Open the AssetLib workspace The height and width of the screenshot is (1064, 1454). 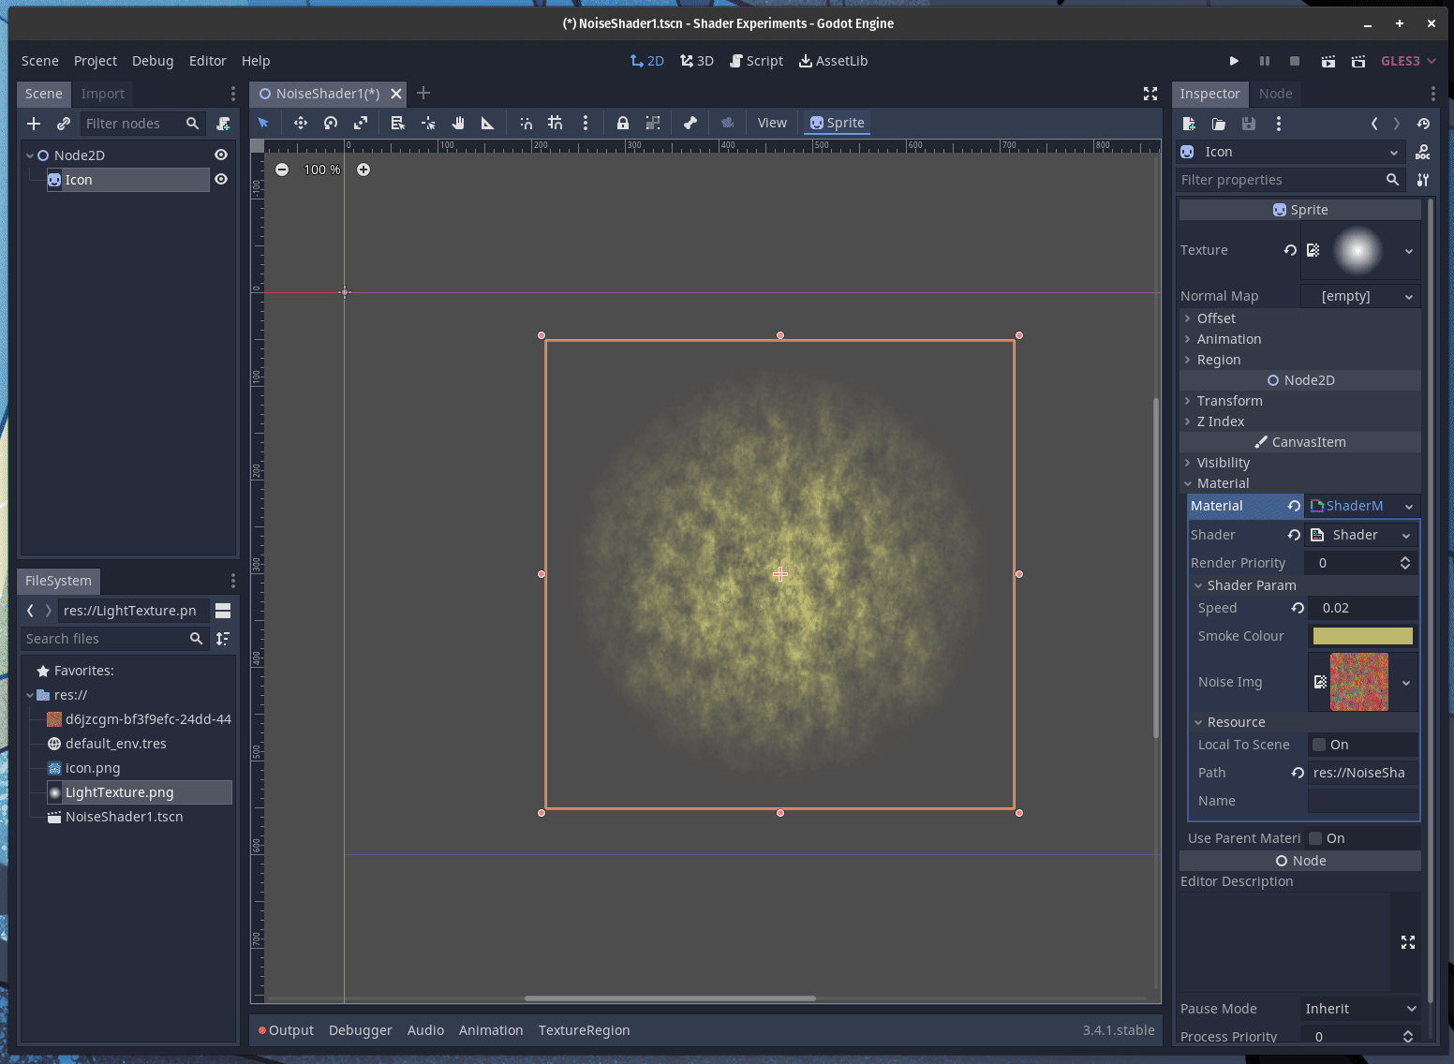tap(833, 61)
